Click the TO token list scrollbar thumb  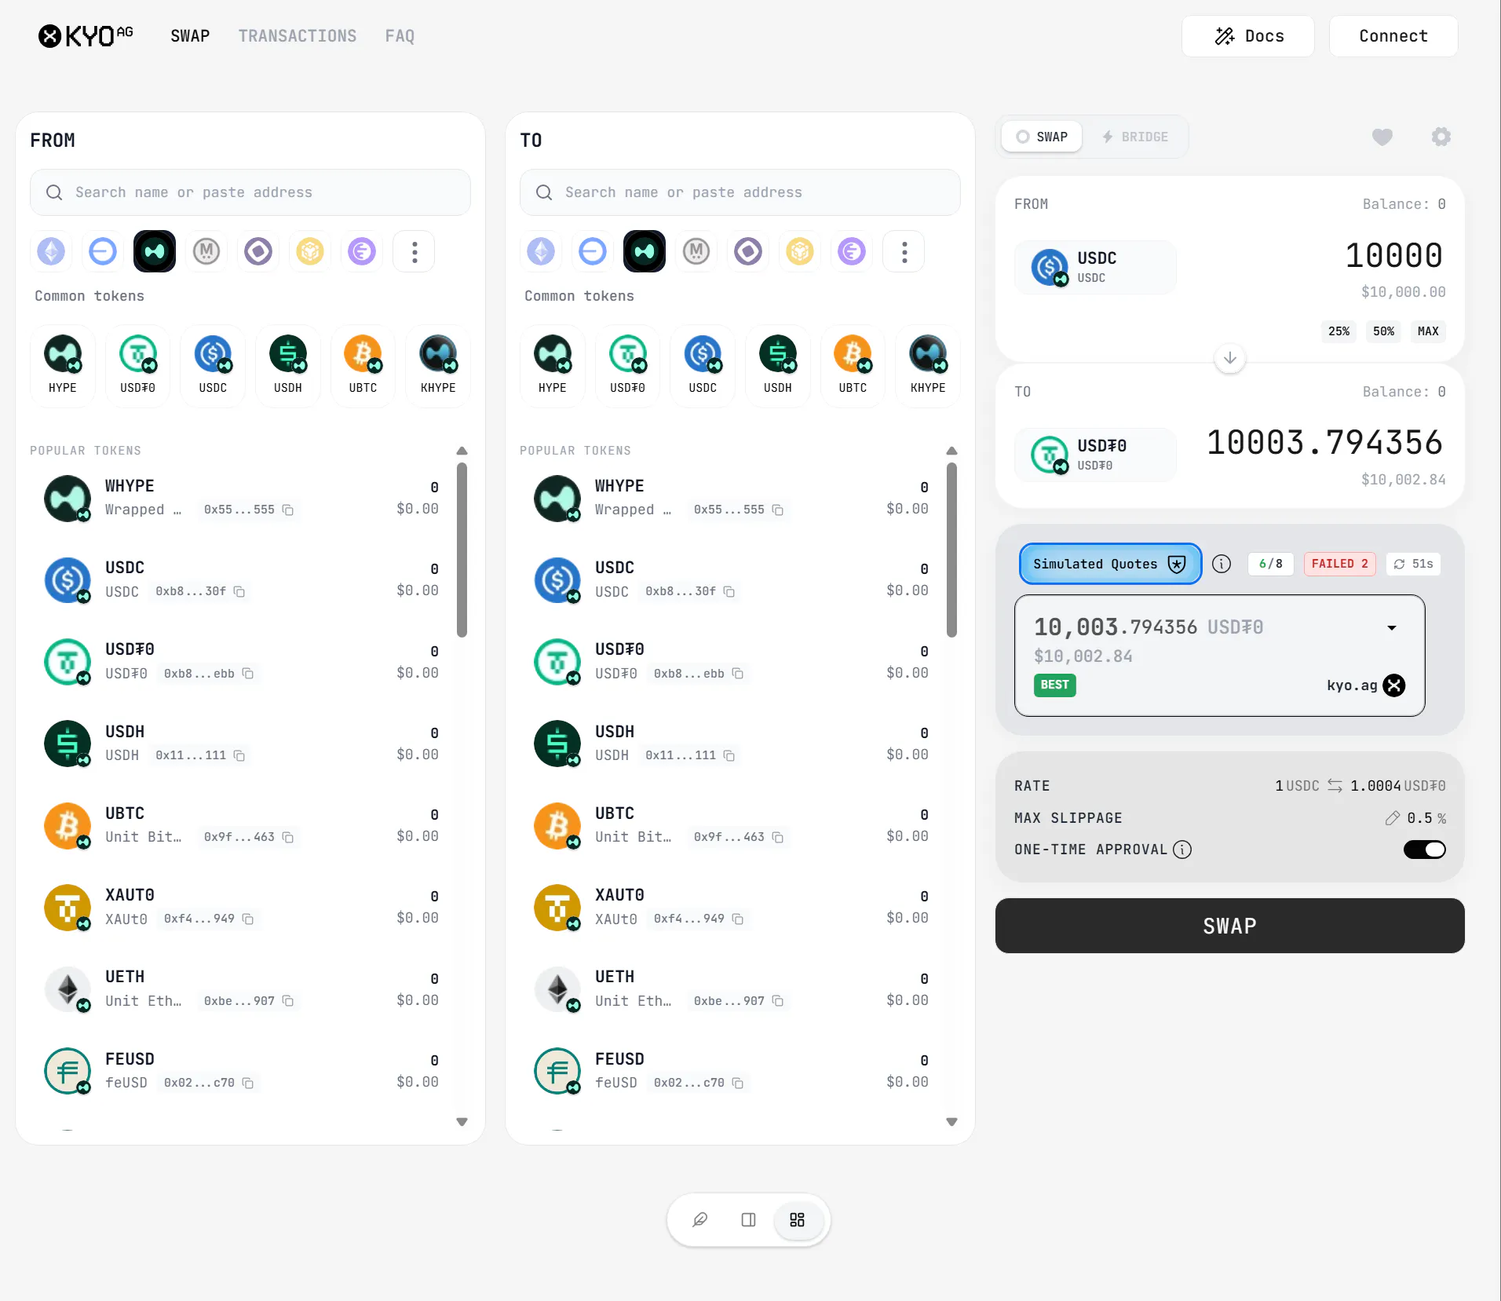(951, 550)
